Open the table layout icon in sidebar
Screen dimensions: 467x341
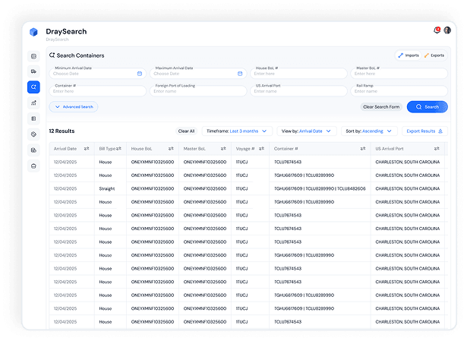coord(33,118)
